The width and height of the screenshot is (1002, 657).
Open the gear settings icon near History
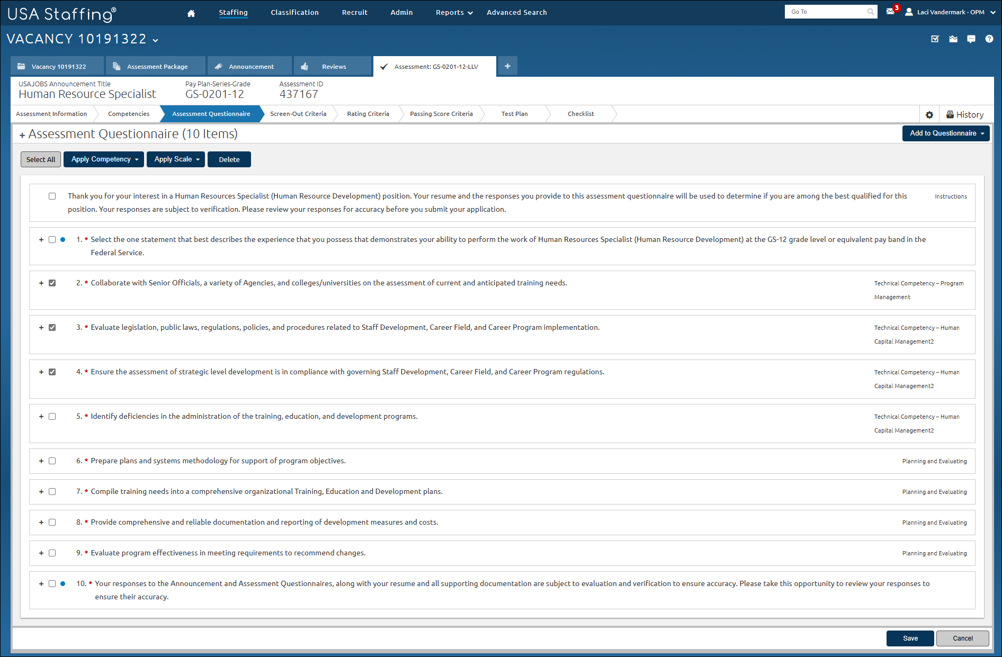tap(929, 114)
